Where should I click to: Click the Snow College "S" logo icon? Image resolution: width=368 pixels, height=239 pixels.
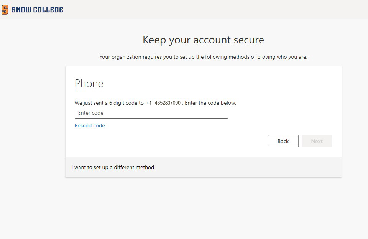(x=5, y=10)
